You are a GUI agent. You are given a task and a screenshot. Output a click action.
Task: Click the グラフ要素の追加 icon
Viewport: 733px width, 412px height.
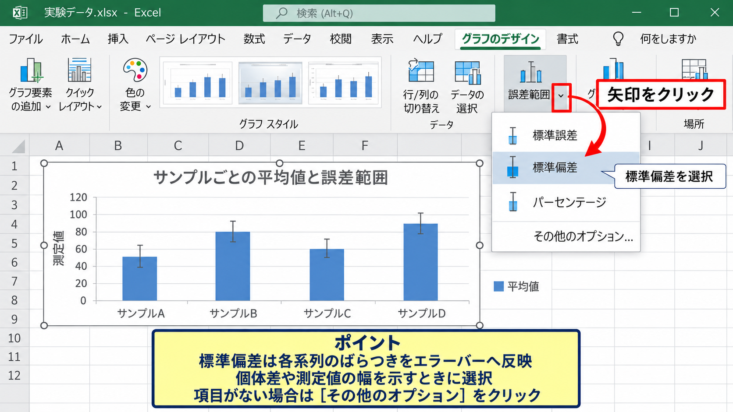(32, 70)
